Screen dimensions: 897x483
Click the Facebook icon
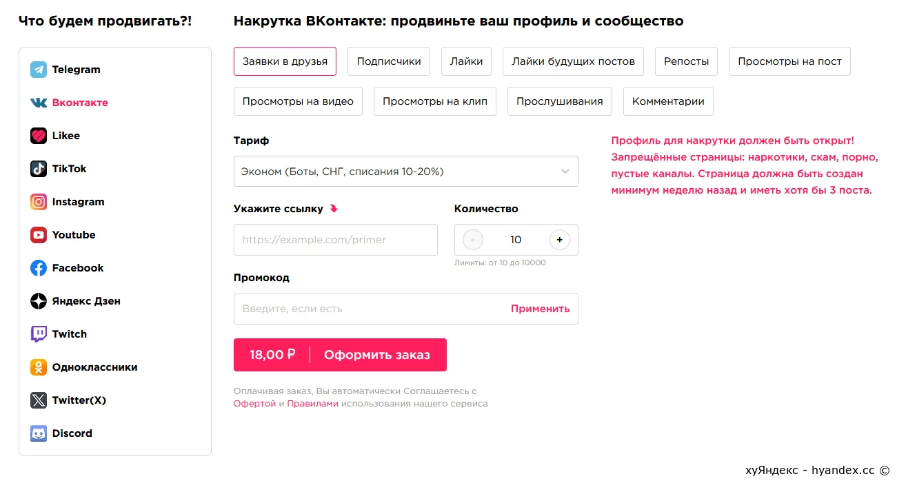[x=39, y=268]
